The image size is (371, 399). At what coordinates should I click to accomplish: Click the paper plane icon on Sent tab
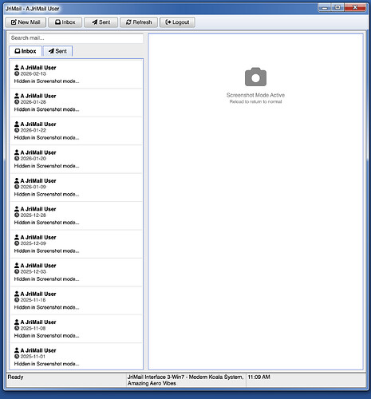[51, 51]
